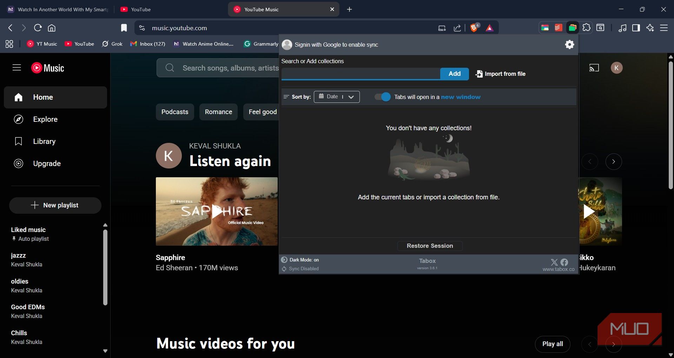Screen dimensions: 674x358
Task: Open the tab groups grid icon
Action: [9, 44]
